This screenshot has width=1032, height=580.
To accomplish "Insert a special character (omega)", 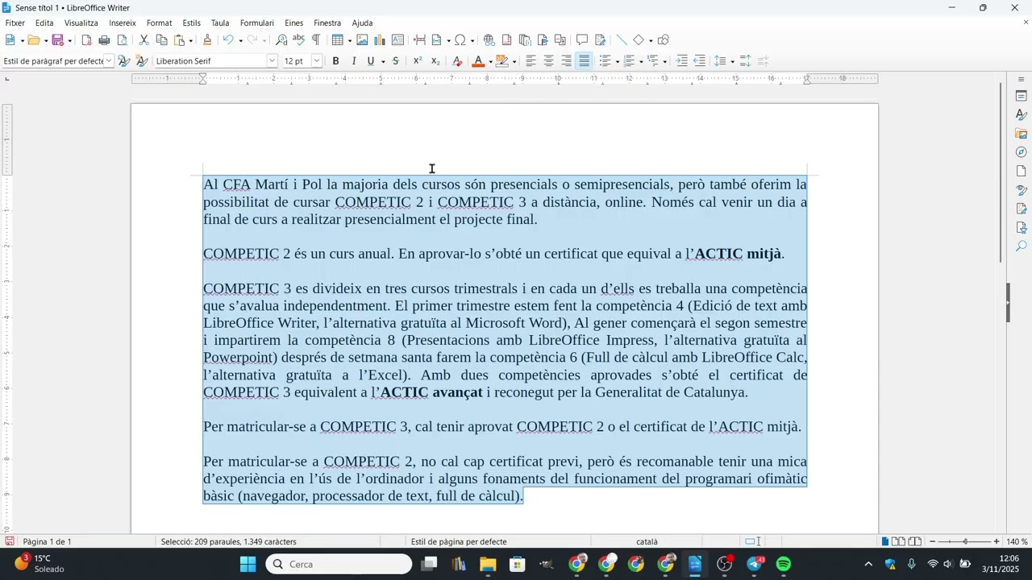I will (x=460, y=40).
